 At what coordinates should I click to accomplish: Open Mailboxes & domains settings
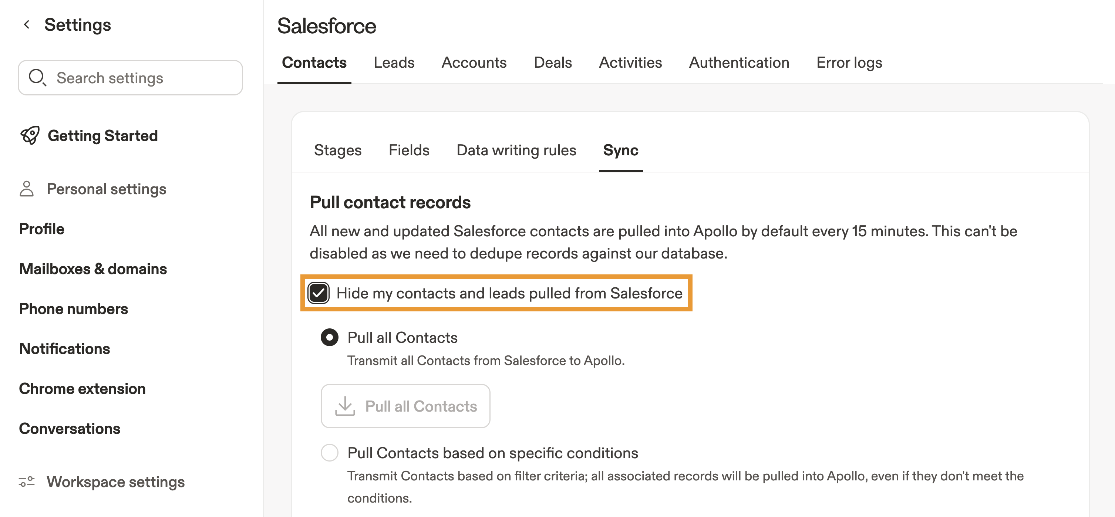(93, 268)
